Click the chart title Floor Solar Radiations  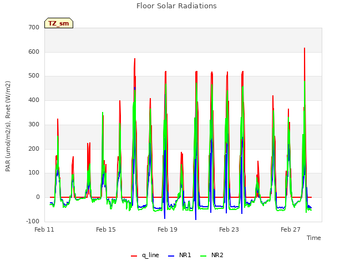(176, 6)
